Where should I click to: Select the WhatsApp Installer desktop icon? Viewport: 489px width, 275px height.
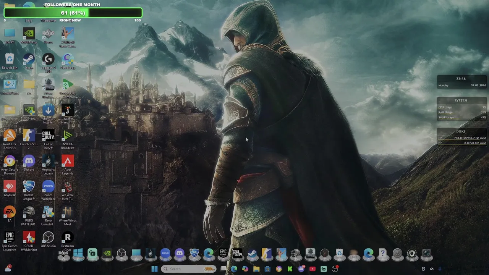coord(48,114)
